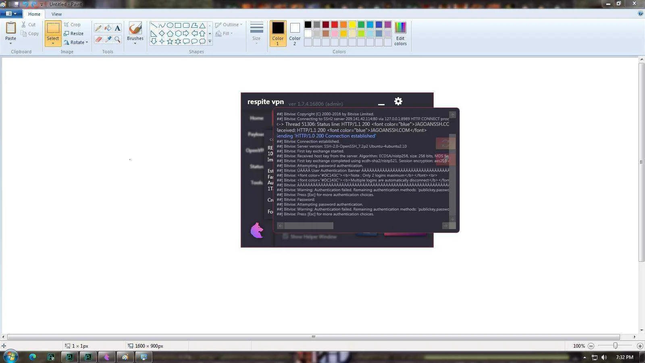The image size is (645, 363).
Task: Pick the Oval shape
Action: click(170, 25)
